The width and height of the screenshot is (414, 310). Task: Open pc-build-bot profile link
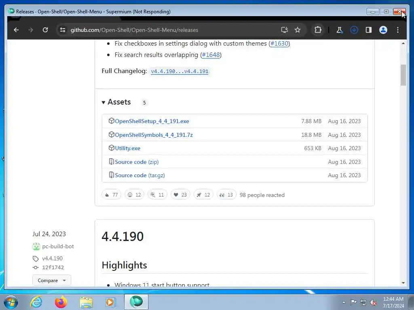(x=58, y=247)
